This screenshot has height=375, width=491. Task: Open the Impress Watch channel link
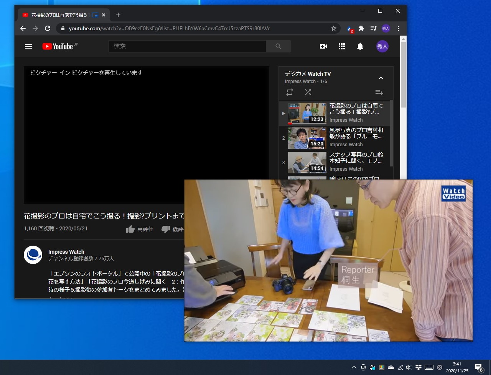(x=66, y=252)
